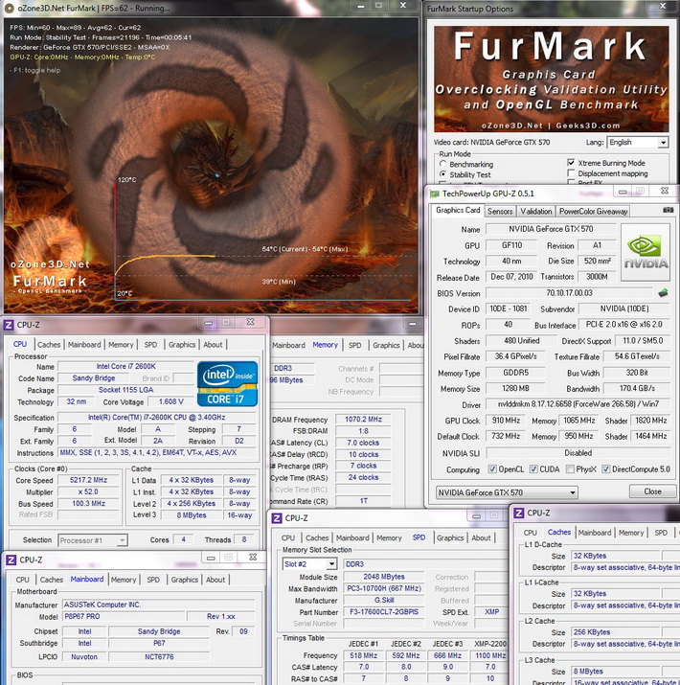Click the Z icon of SPD CPU-Z window
The image size is (680, 685).
[277, 518]
